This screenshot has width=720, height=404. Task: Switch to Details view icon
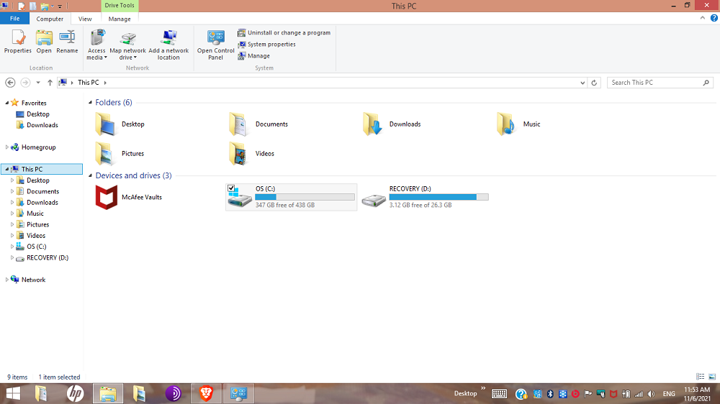[701, 377]
